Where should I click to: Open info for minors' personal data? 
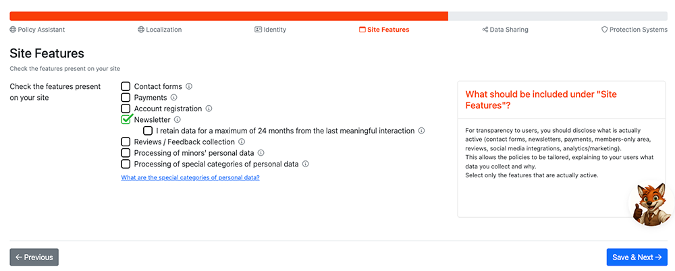261,153
